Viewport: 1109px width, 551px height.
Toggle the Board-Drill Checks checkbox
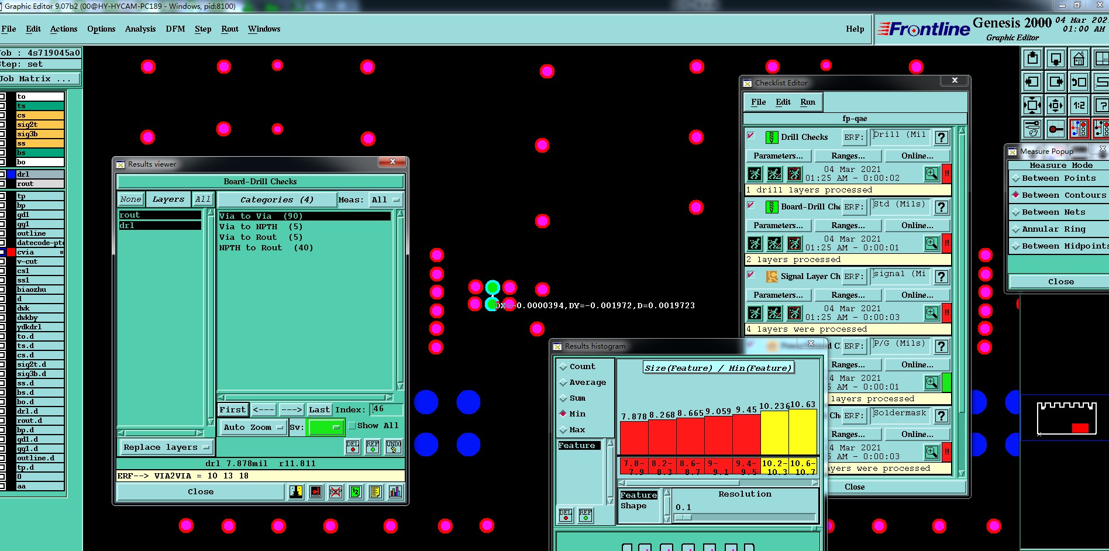pyautogui.click(x=751, y=205)
